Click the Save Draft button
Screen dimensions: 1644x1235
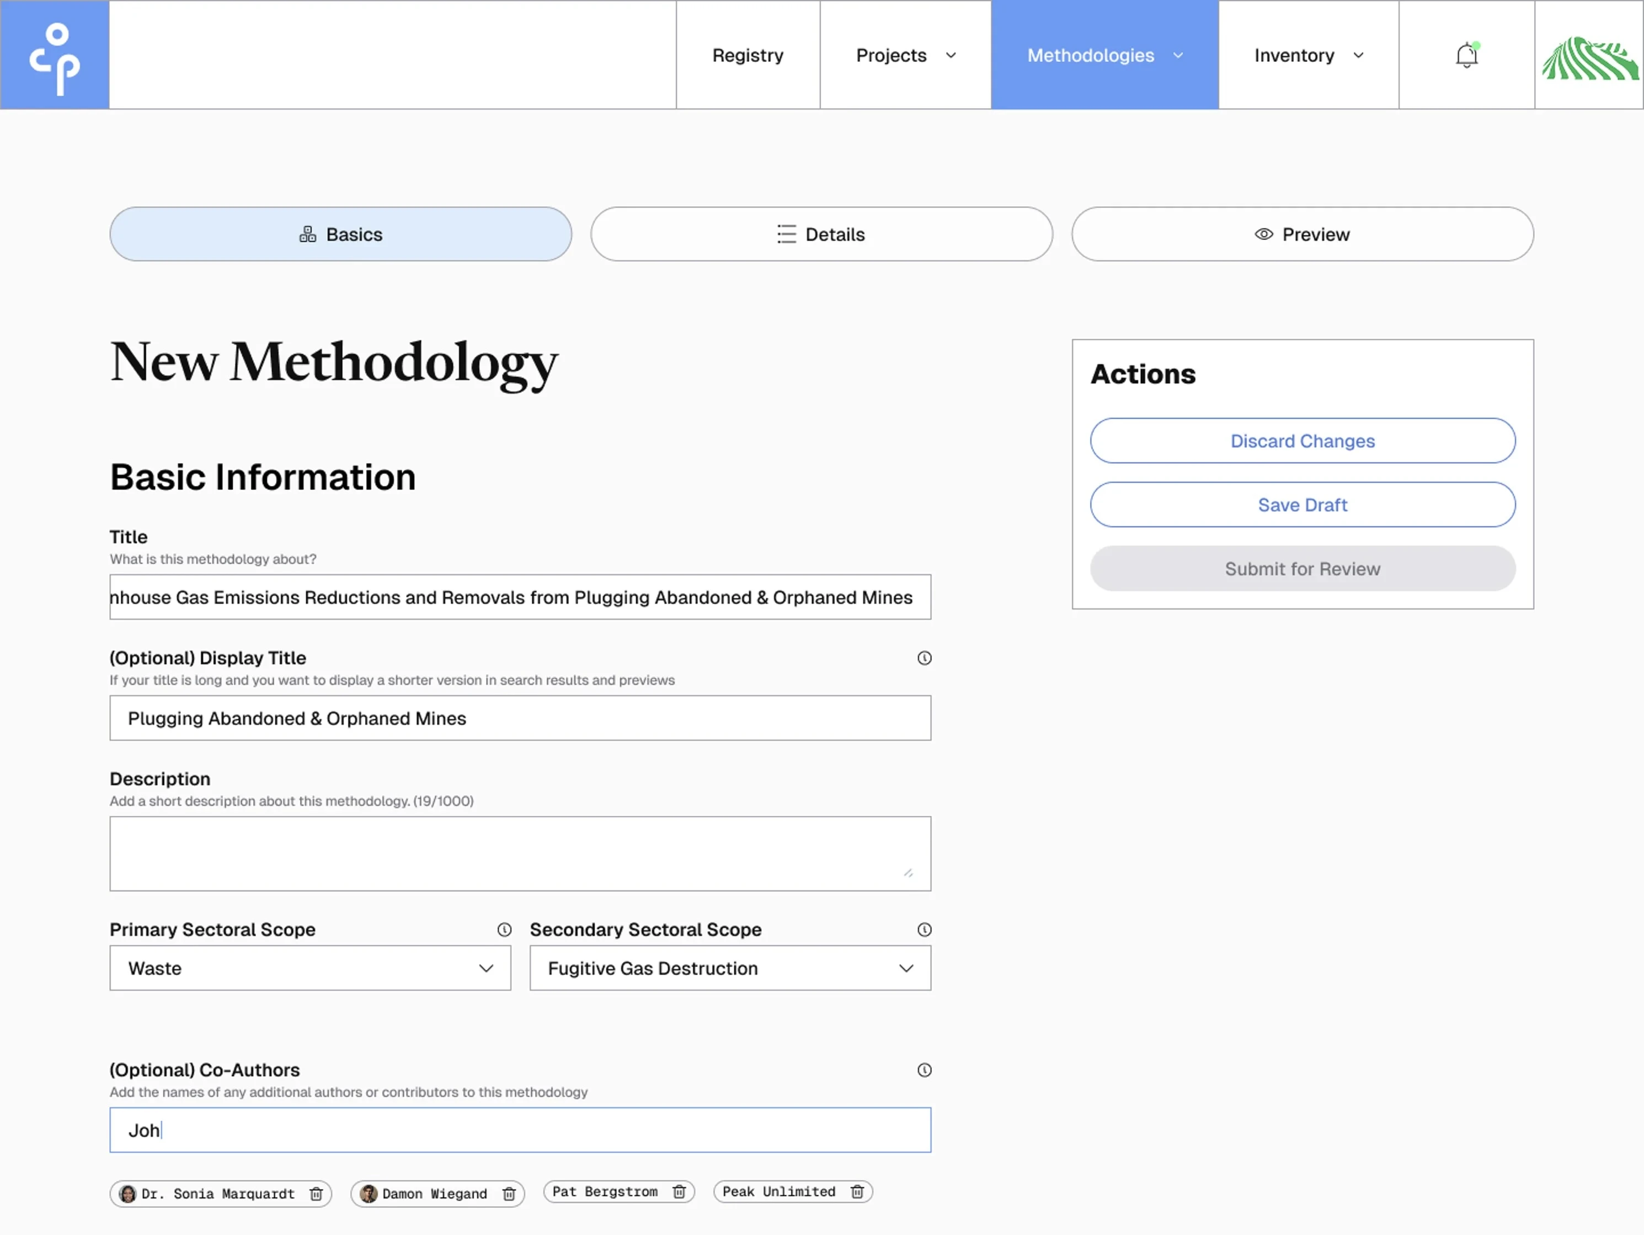(x=1302, y=505)
